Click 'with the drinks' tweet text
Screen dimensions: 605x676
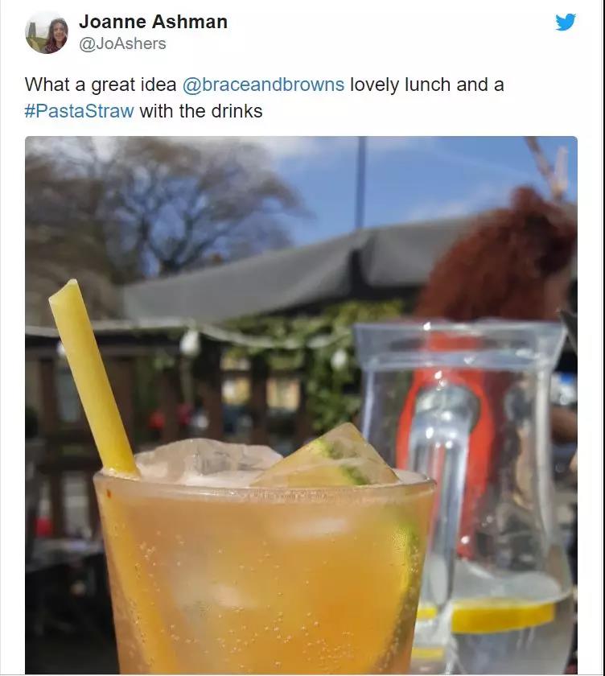tap(201, 111)
